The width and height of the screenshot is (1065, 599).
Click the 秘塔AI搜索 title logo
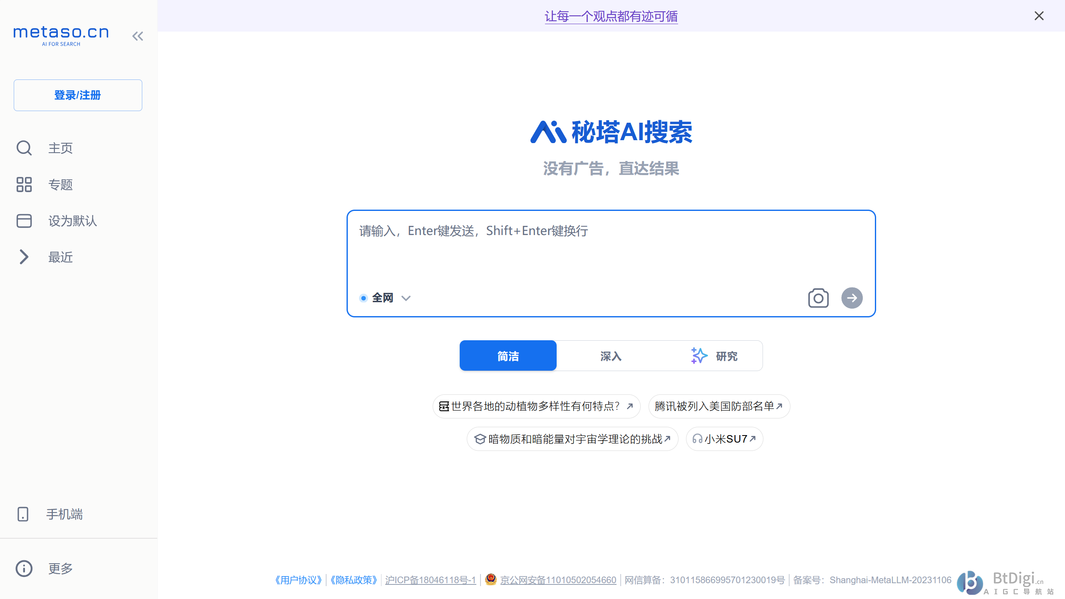611,132
